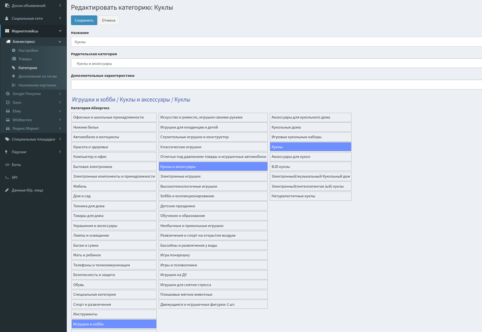Click the Социальные сети user icon
The image size is (482, 332).
(x=7, y=19)
